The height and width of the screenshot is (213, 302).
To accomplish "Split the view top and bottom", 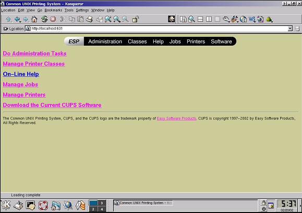I will [200, 19].
